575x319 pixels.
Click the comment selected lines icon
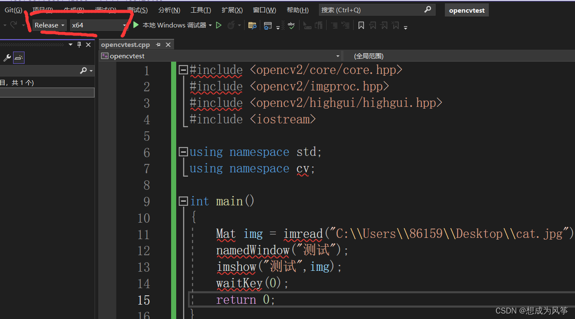(334, 26)
